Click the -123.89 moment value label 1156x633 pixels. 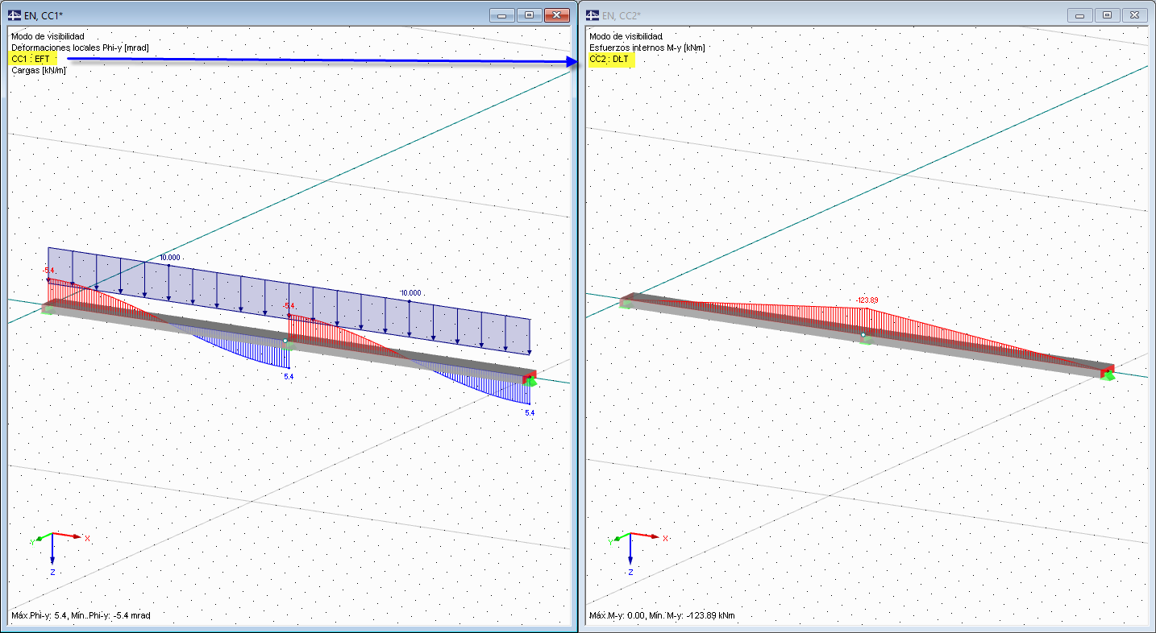[867, 300]
